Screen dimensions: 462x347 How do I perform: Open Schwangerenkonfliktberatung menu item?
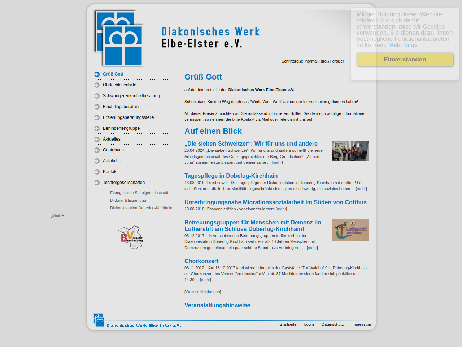pyautogui.click(x=131, y=96)
